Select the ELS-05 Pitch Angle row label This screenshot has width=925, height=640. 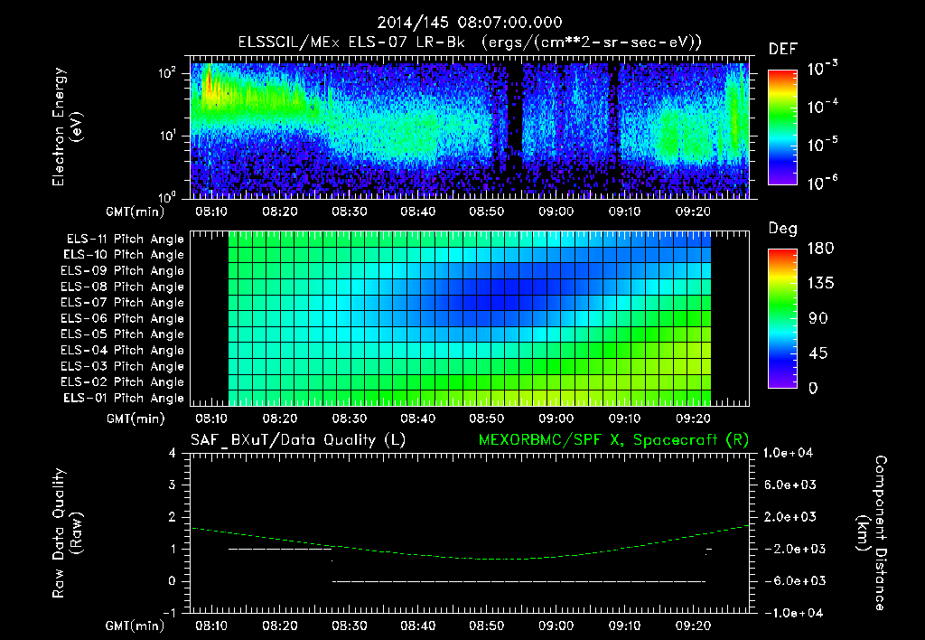coord(123,334)
